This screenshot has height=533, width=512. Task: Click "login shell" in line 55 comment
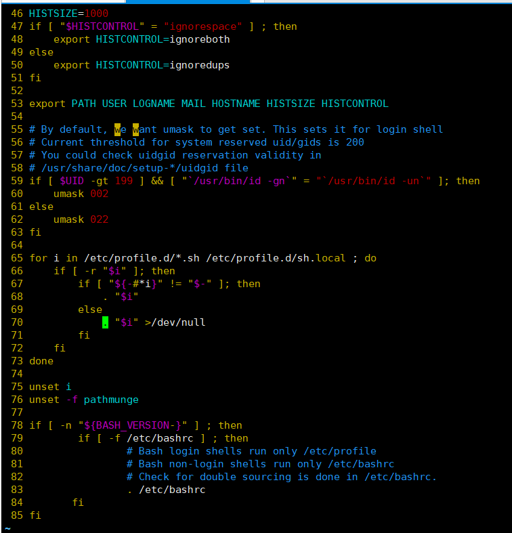(410, 129)
